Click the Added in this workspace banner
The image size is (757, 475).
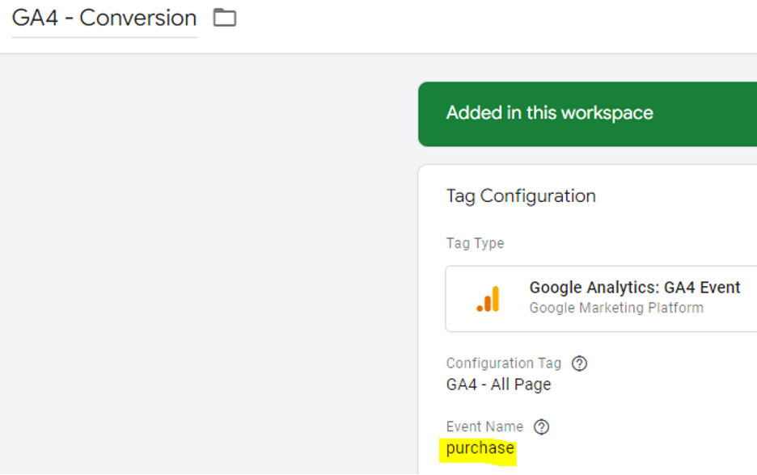(x=550, y=113)
